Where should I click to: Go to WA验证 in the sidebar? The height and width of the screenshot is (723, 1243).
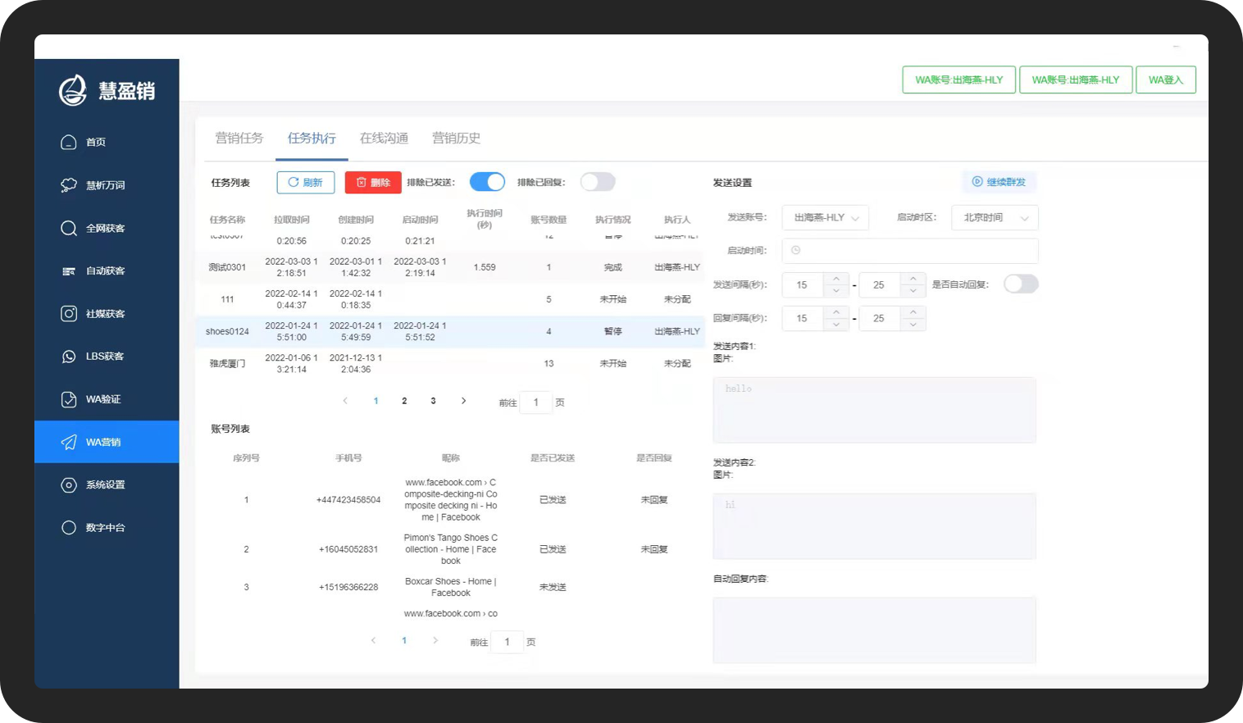(x=107, y=399)
